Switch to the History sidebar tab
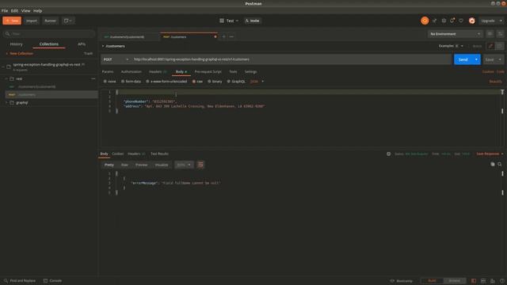 coord(16,44)
